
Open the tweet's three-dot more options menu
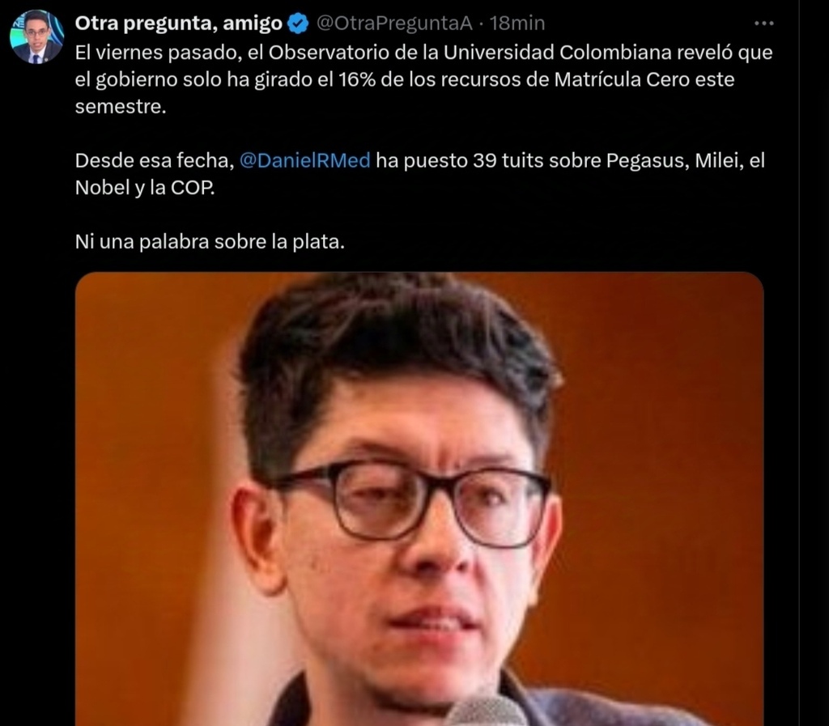[763, 23]
